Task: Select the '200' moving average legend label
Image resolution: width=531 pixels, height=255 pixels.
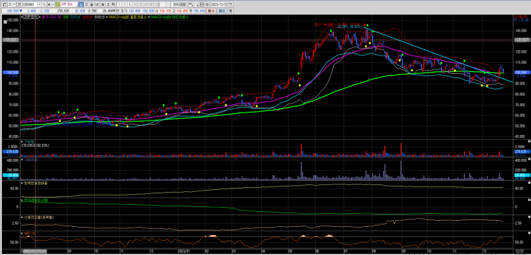Action: 66,16
